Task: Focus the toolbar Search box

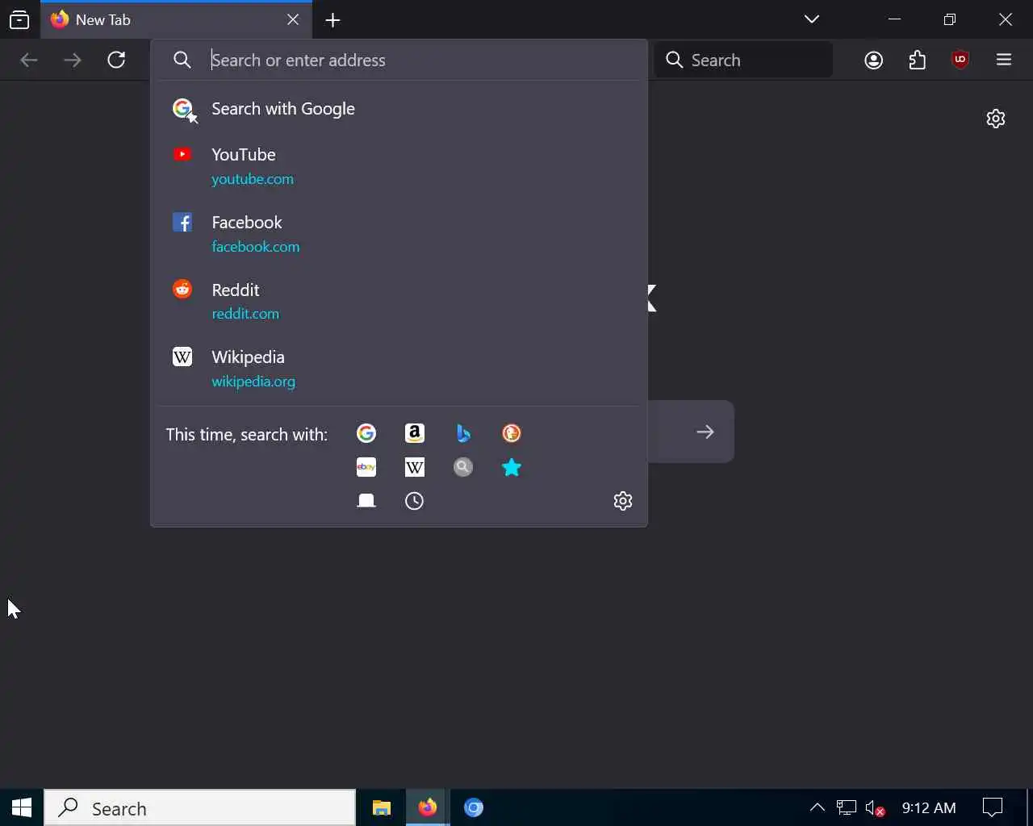Action: (x=743, y=60)
